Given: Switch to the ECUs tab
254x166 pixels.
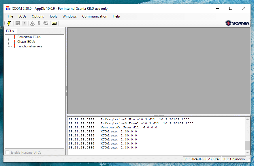Looking at the screenshot, I should (x=10, y=31).
